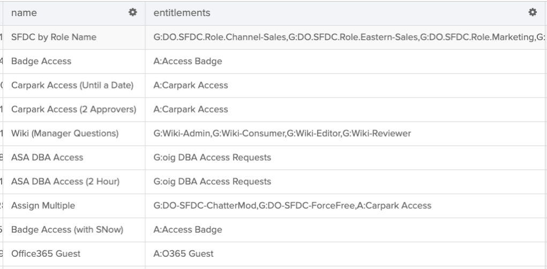Click the G:Wiki-Admin entitlements cell
Screen dimensions: 547x269
282,133
